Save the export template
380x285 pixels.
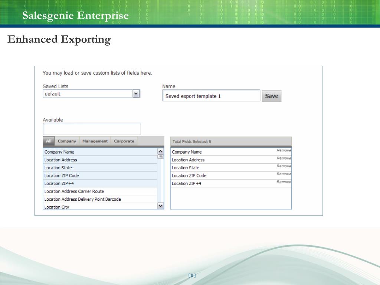point(272,96)
